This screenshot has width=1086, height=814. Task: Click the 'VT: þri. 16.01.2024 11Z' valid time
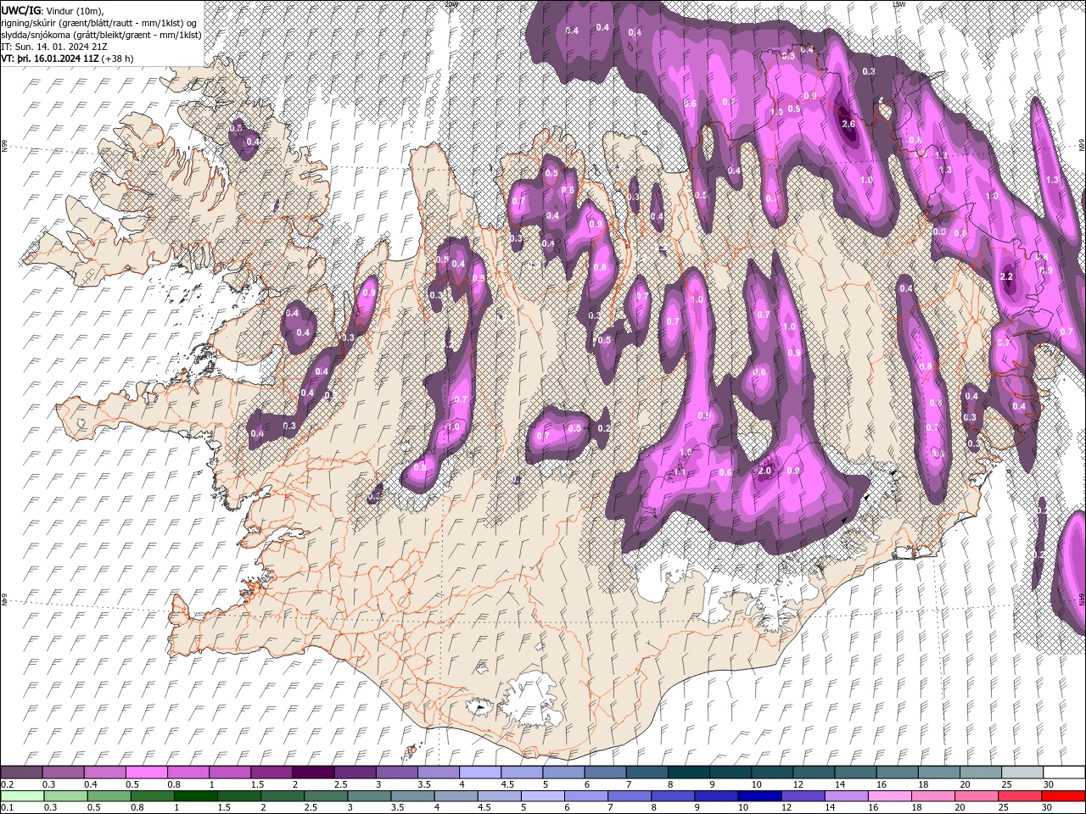point(50,59)
